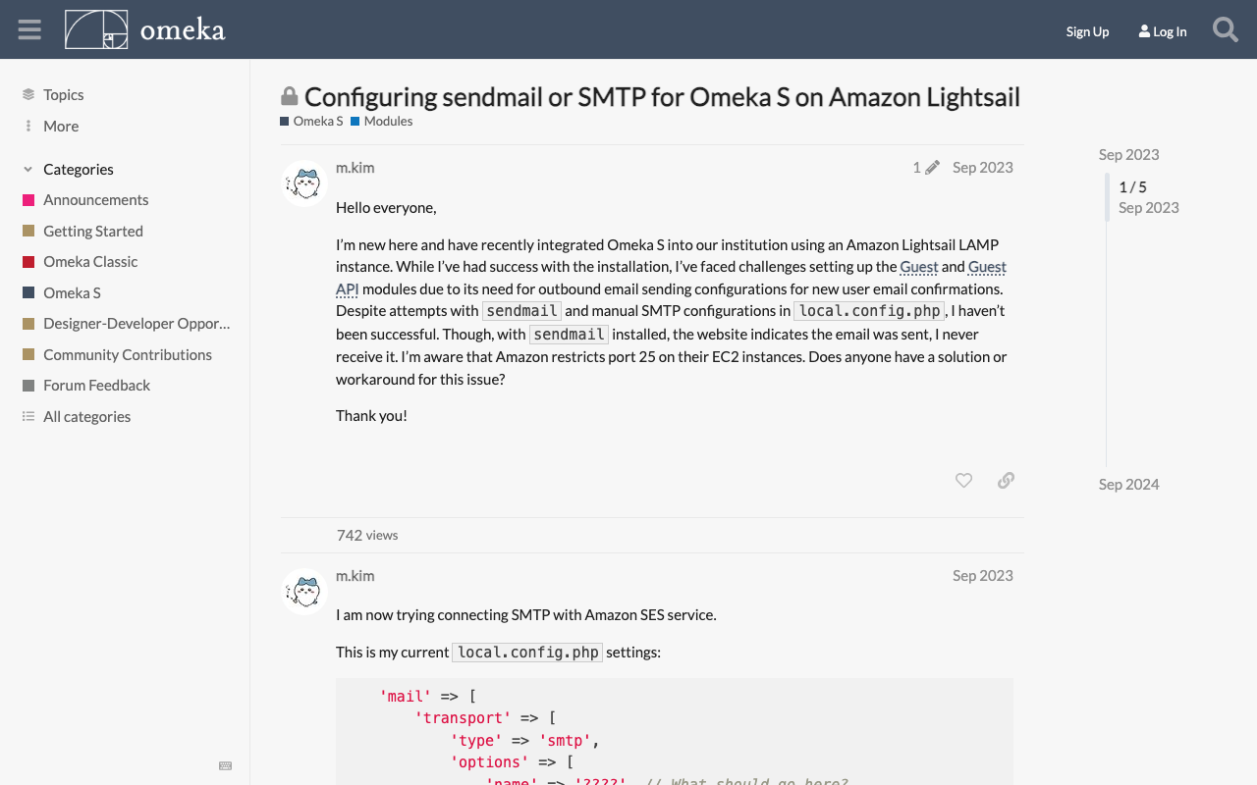This screenshot has height=785, width=1257.
Task: Toggle the sidebar with the hamburger button
Action: 27,28
